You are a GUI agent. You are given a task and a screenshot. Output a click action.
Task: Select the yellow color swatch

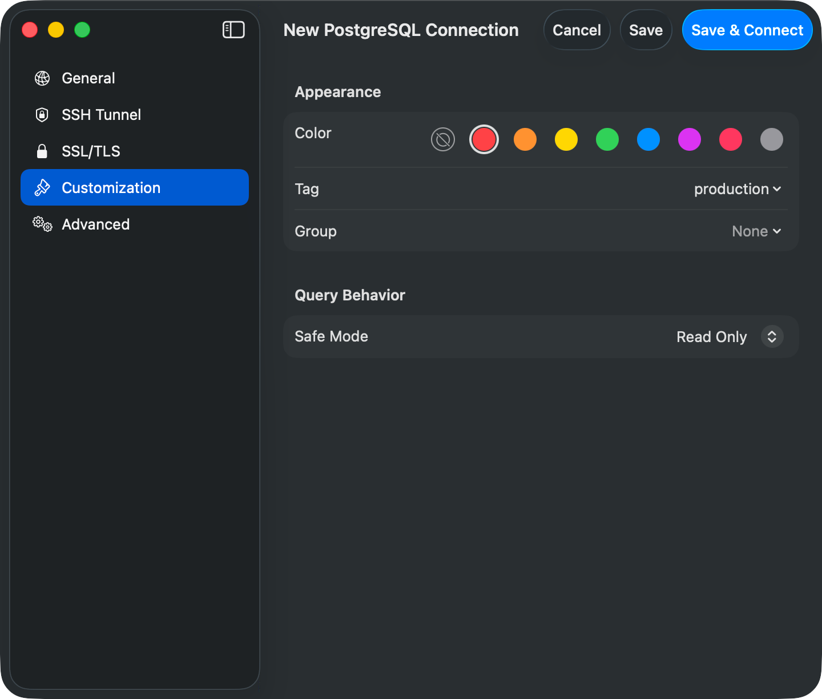coord(566,139)
